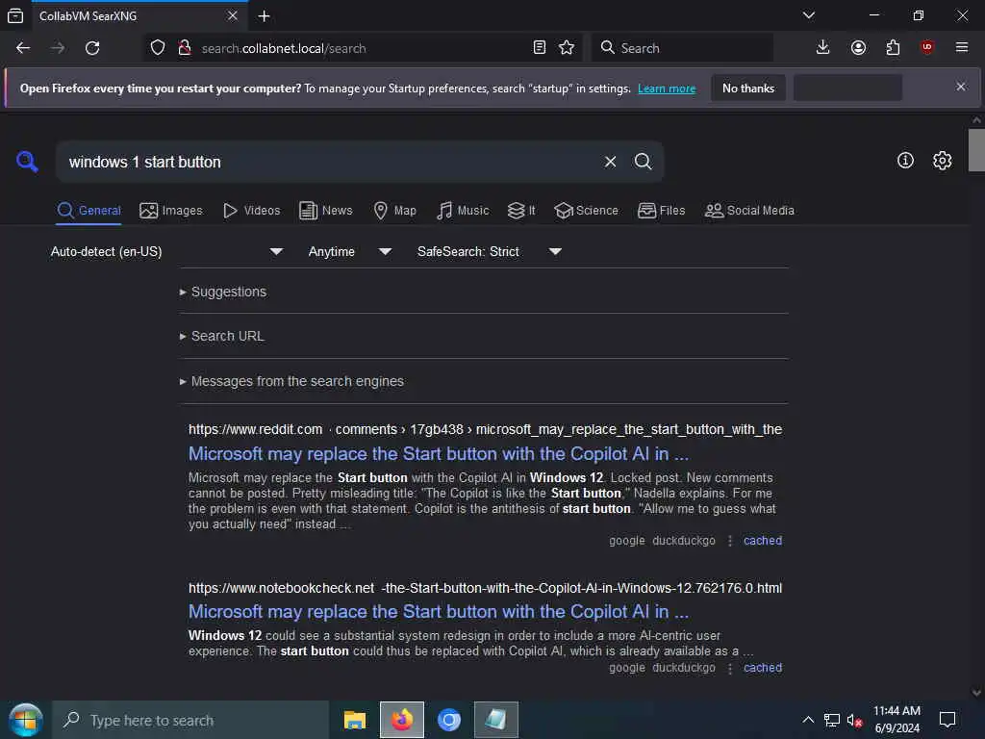Open the Anytime time range dropdown

tap(350, 251)
